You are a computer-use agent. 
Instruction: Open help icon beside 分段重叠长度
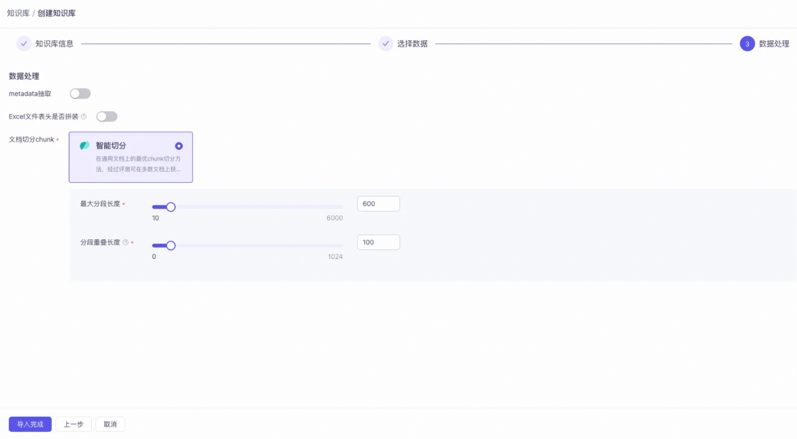point(125,242)
